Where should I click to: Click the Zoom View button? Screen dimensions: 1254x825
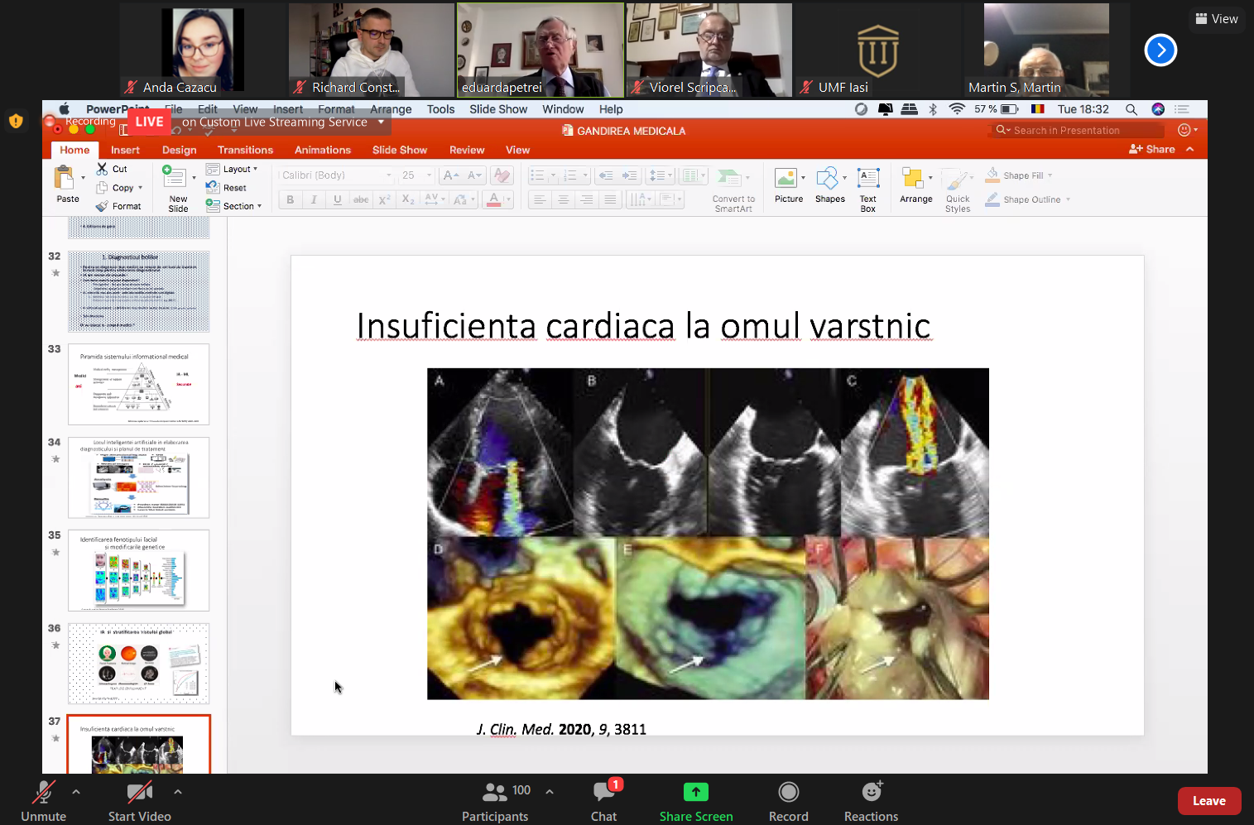click(x=1217, y=19)
